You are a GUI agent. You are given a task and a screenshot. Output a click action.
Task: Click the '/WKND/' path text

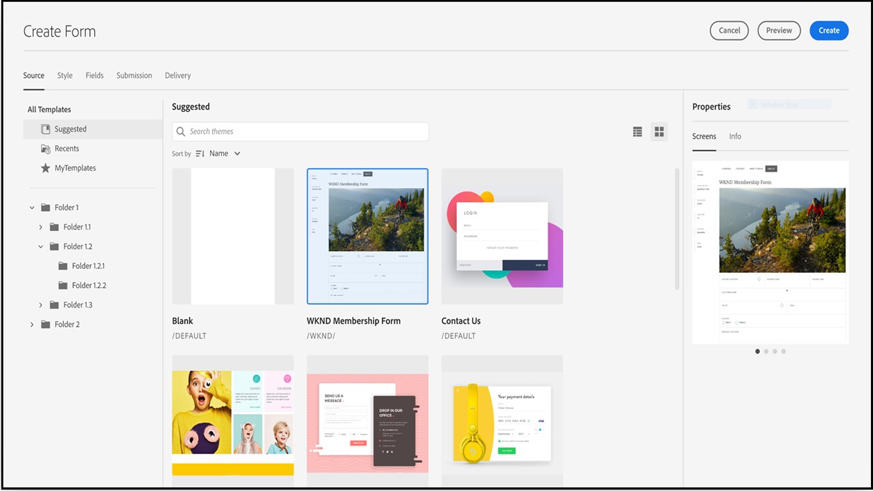[x=321, y=336]
